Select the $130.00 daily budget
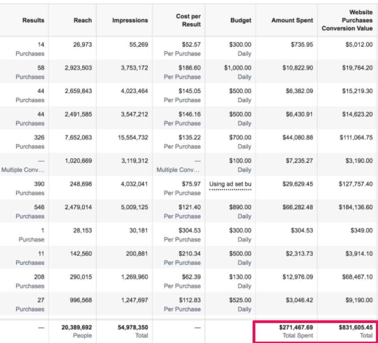 point(240,277)
